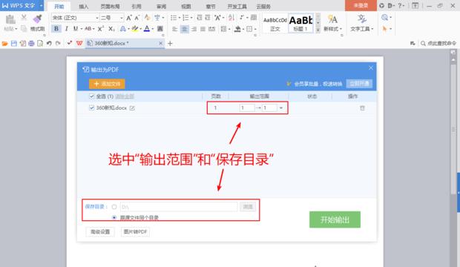This screenshot has height=267, width=460.
Task: Increase font size with A+ icon
Action: pos(129,18)
